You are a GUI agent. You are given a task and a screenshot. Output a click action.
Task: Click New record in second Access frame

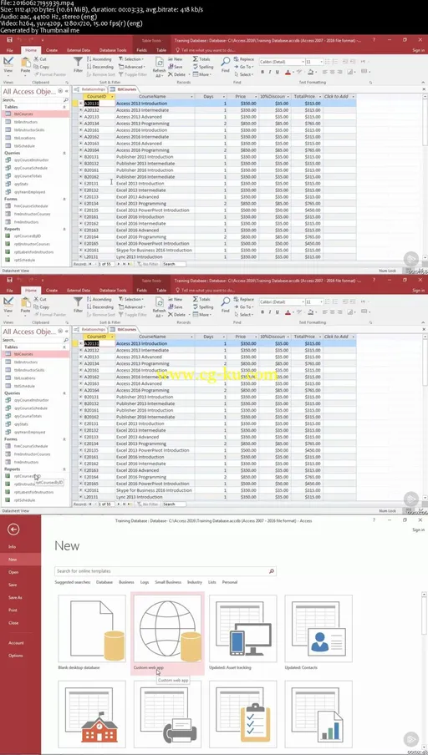pos(175,299)
